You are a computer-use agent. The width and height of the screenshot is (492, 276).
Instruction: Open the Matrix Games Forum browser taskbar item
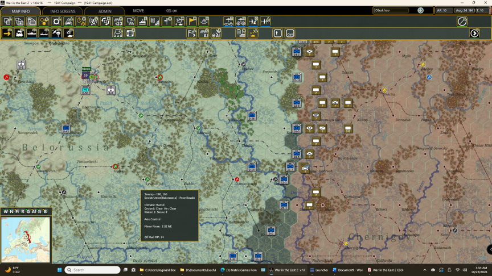click(x=239, y=270)
